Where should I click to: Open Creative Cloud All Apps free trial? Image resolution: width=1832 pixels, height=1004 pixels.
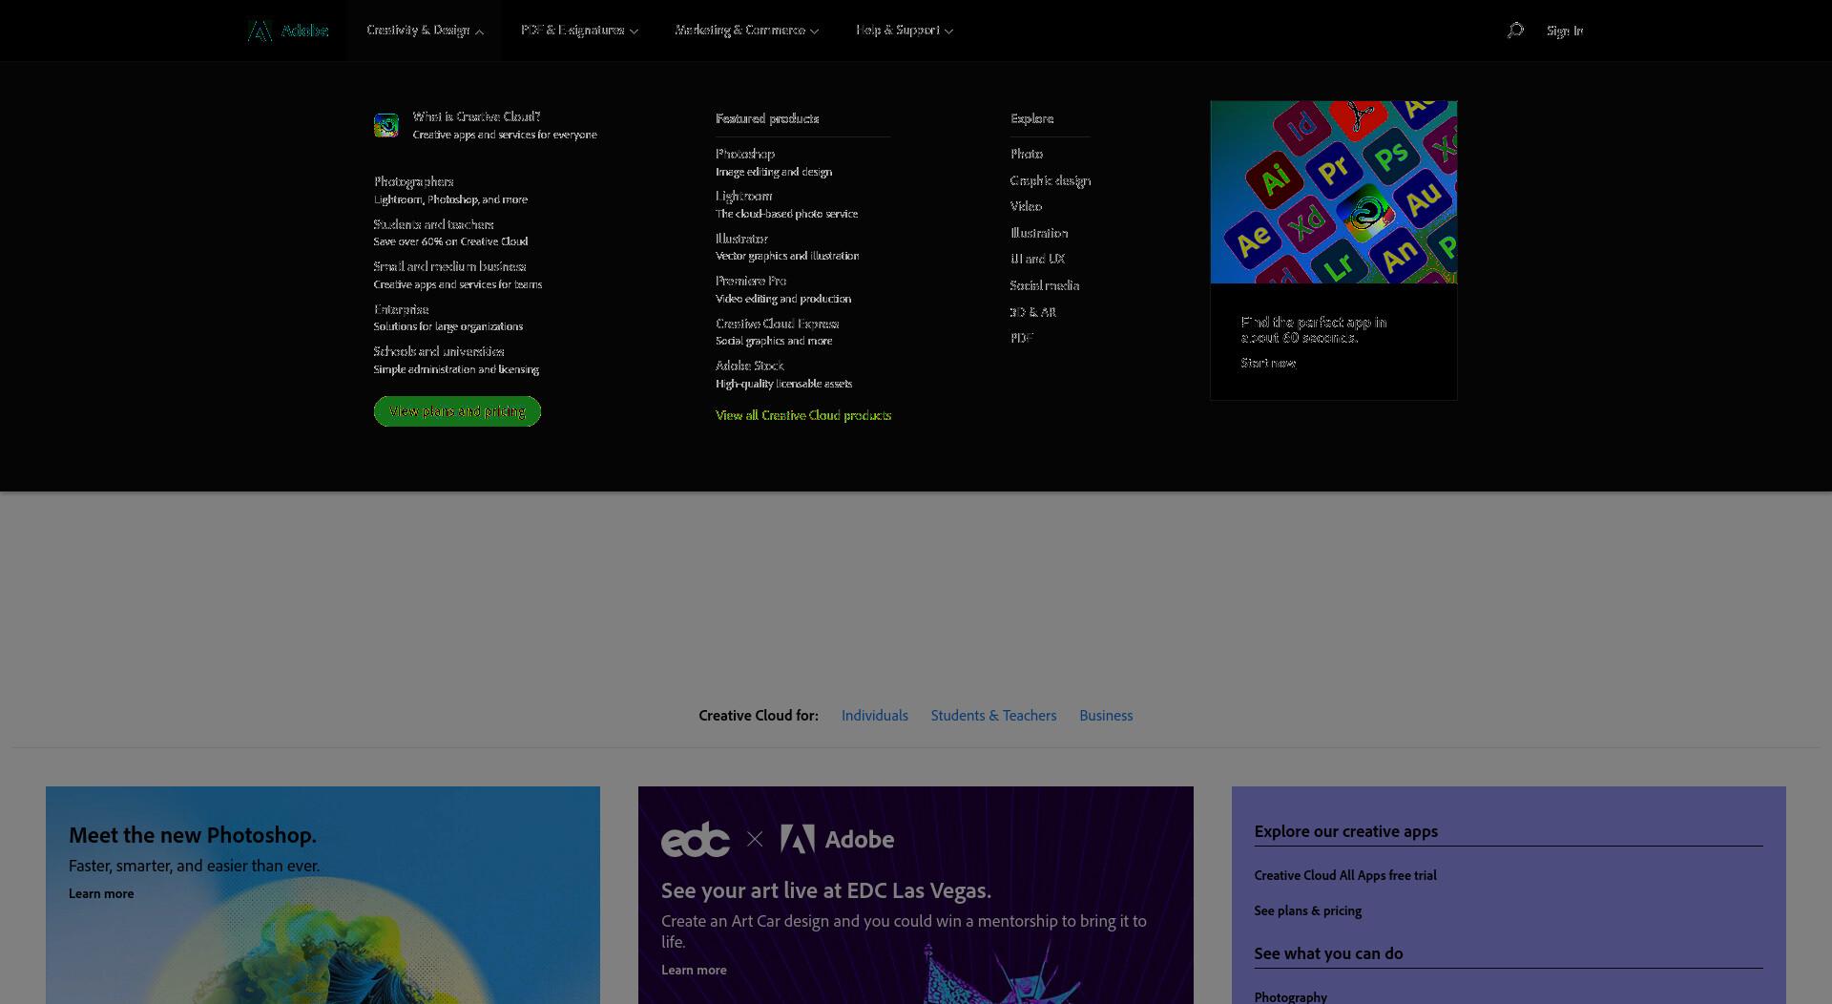tap(1345, 875)
